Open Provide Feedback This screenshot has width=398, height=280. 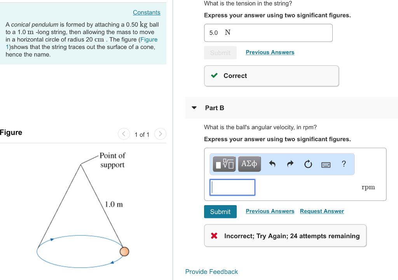[211, 271]
